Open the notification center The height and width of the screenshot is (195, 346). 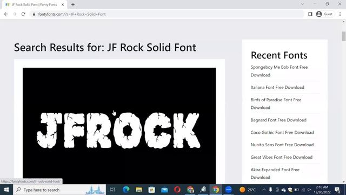(x=337, y=190)
